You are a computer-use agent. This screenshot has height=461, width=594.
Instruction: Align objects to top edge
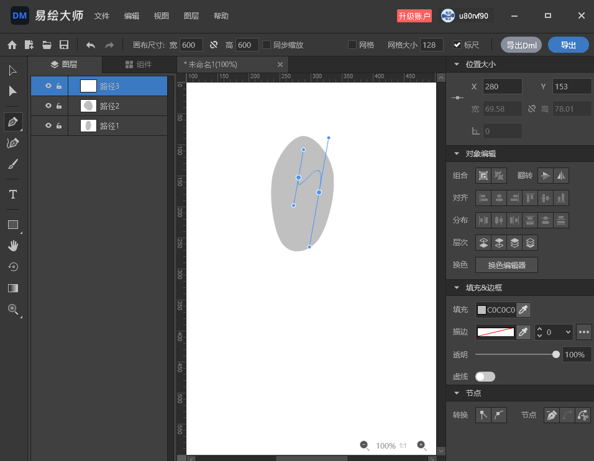(530, 198)
